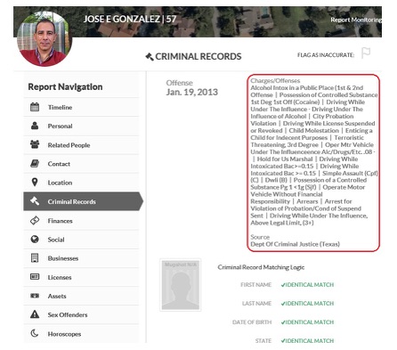397x350 pixels.
Task: Open Related People in navigation
Action: (x=81, y=145)
